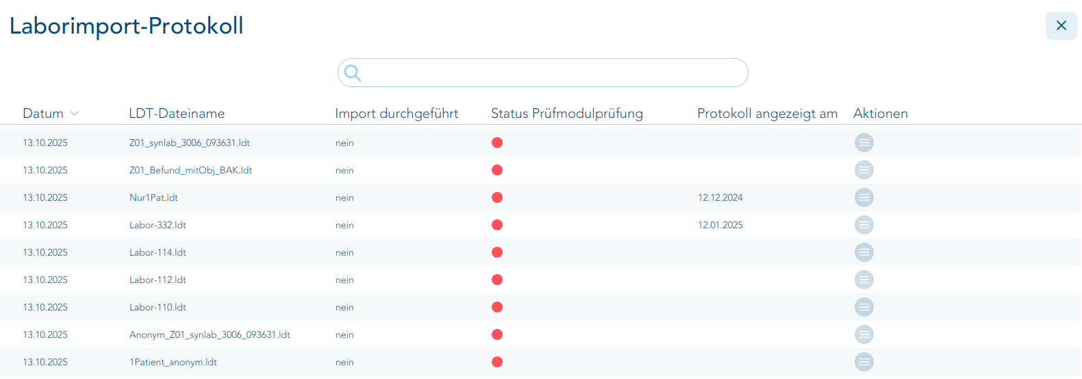
Task: Open actions menu for Z01_Befund_mitObj_BAK.ldt
Action: (864, 170)
